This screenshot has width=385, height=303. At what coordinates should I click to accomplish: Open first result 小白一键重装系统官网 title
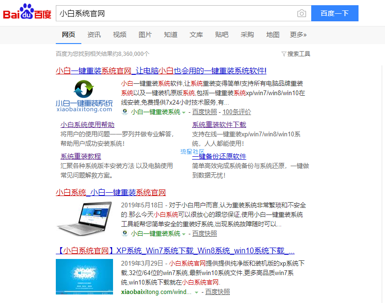coord(161,71)
